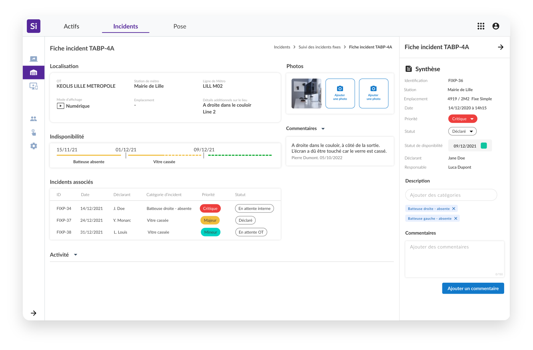Open the settings gear in sidebar
Screen dimensions: 533x350
33,146
